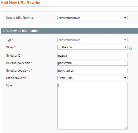Grab the Opis textarea resize handle
138x133 pixels.
[x=126, y=128]
